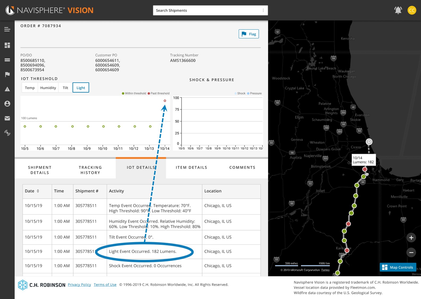Viewport: 421px width, 299px height.
Task: Flag this order with the Flag button
Action: click(249, 34)
